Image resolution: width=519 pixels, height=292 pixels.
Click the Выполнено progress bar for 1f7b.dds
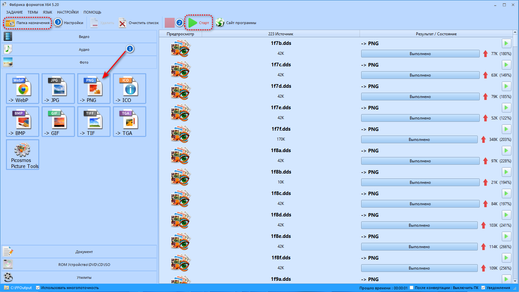[420, 54]
